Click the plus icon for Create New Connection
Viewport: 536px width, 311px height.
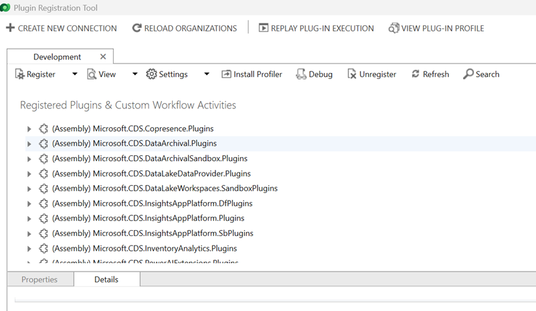[10, 27]
